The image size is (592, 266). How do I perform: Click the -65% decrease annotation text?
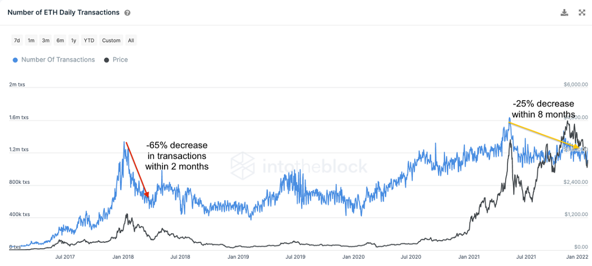point(176,155)
